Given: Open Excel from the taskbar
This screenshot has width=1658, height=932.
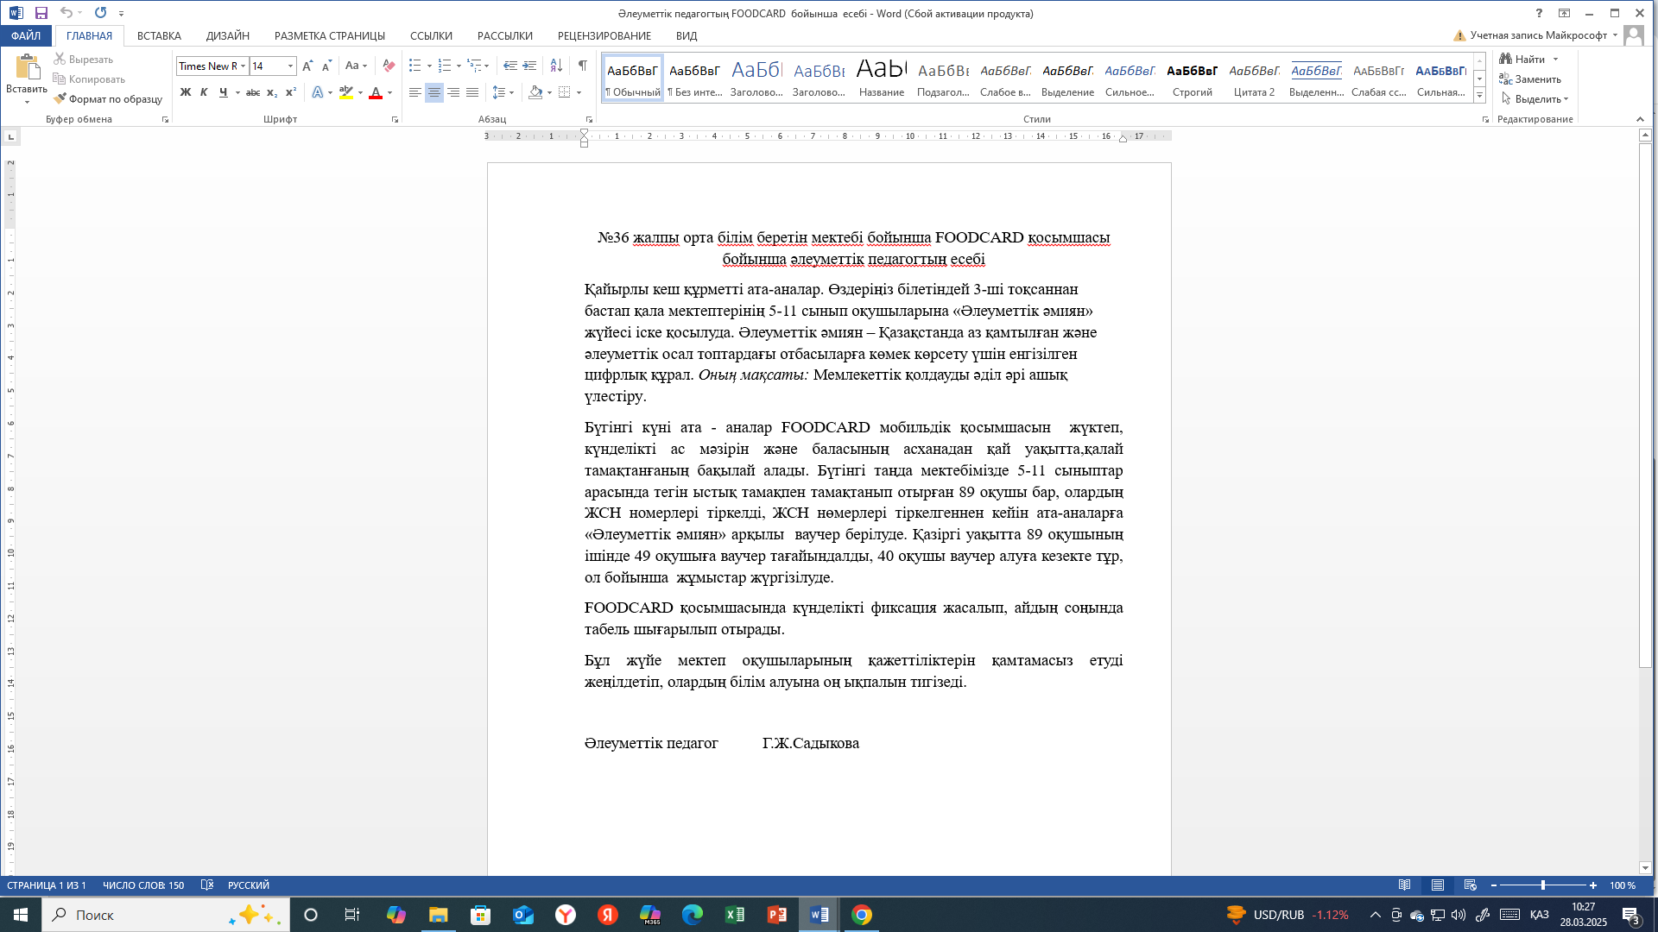Looking at the screenshot, I should click(x=735, y=915).
